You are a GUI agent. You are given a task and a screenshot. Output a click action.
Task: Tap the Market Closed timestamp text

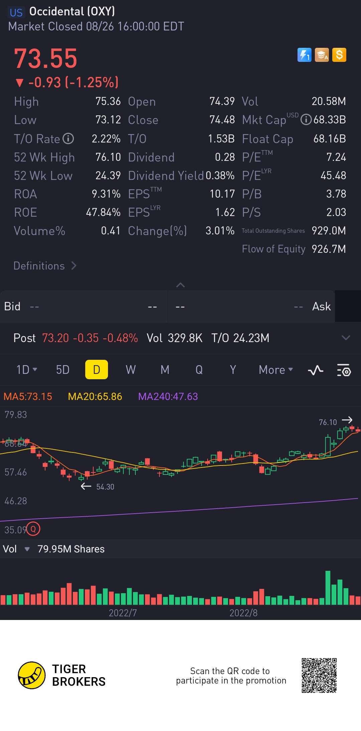point(96,26)
